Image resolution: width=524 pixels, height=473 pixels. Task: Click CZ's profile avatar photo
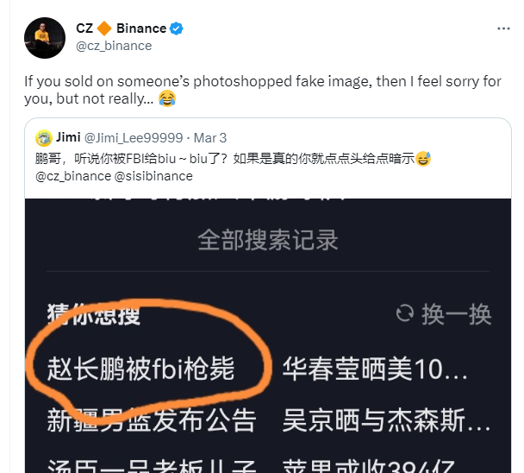(45, 38)
